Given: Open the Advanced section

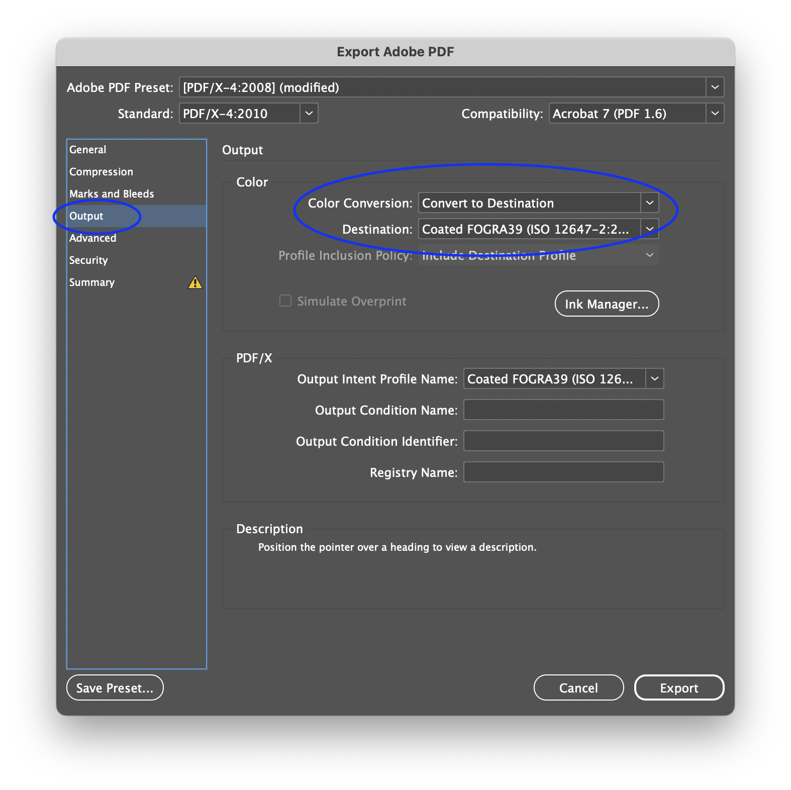Looking at the screenshot, I should 93,238.
